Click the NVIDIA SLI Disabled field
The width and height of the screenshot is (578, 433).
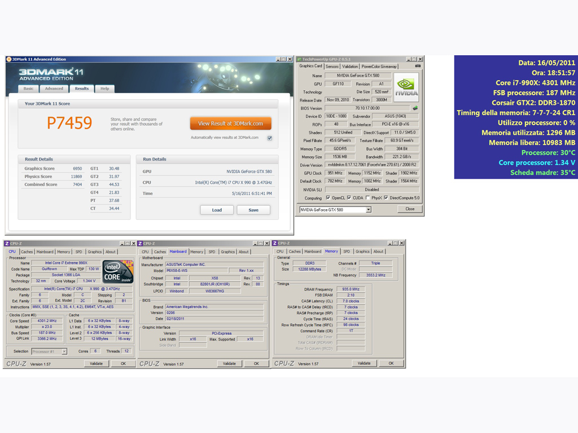tap(372, 189)
